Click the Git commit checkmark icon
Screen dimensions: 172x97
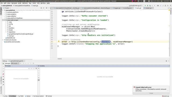click(x=163, y=5)
